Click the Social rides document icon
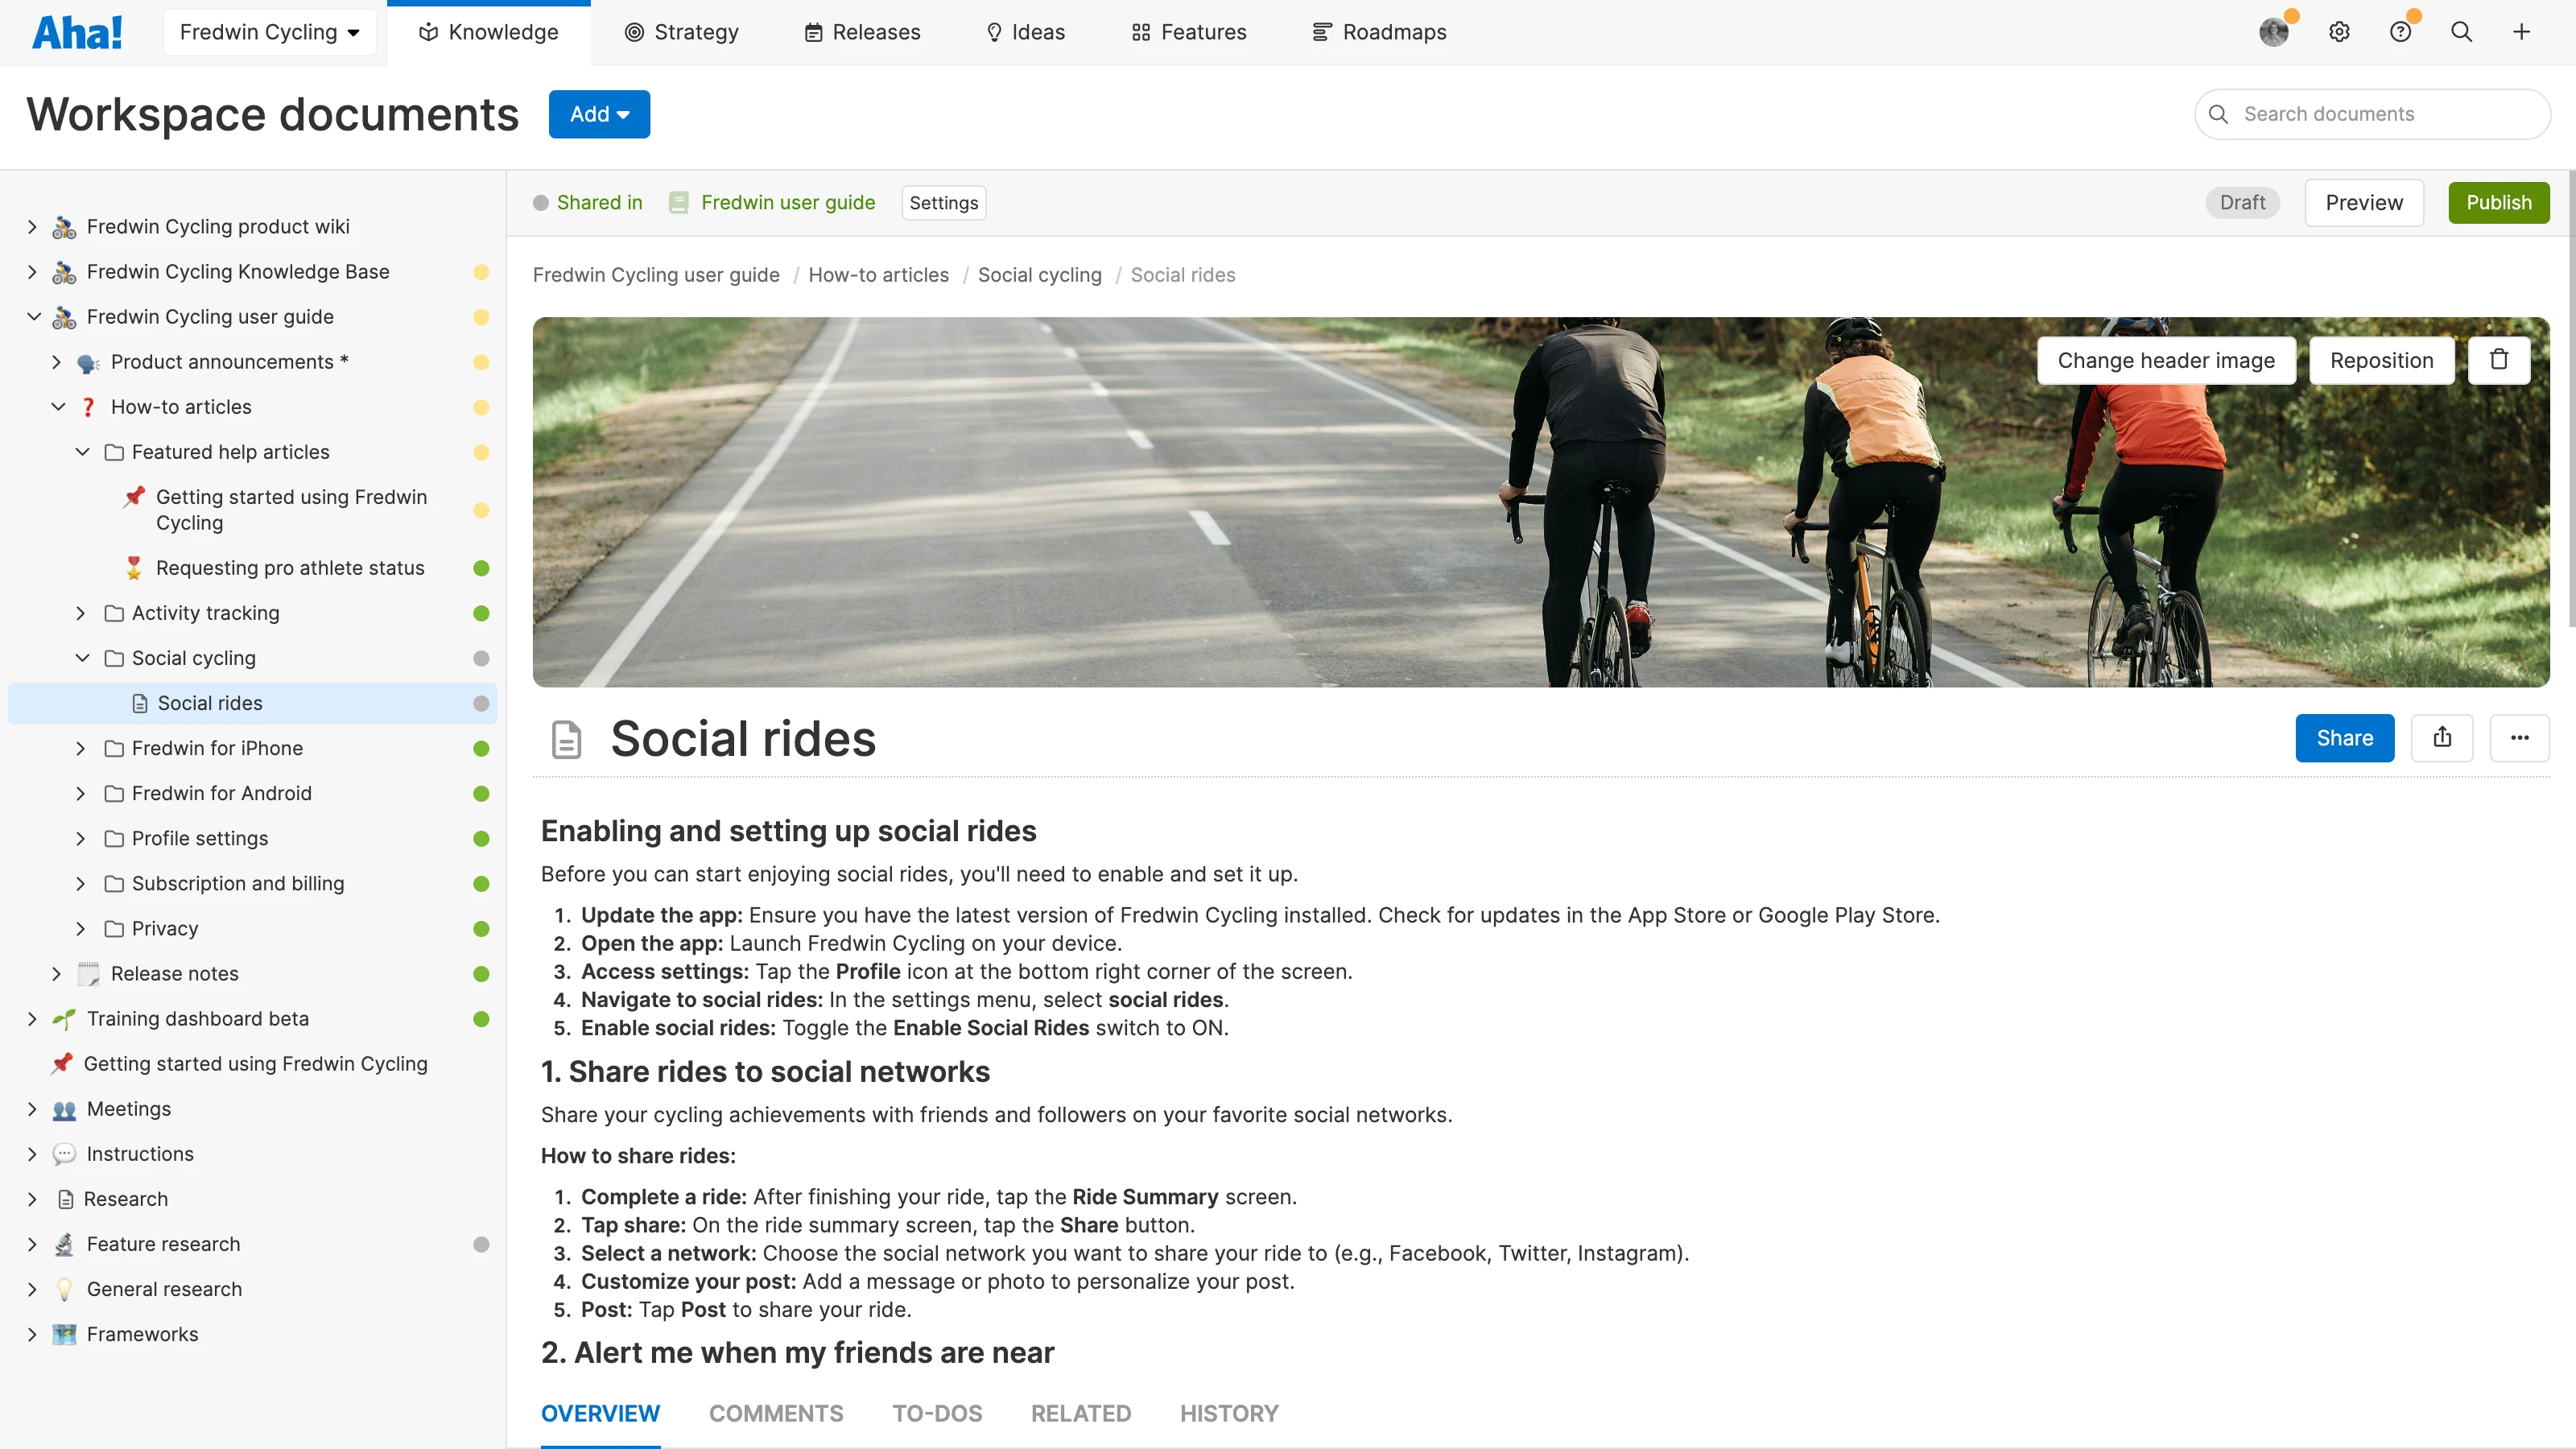The image size is (2576, 1449). click(567, 739)
